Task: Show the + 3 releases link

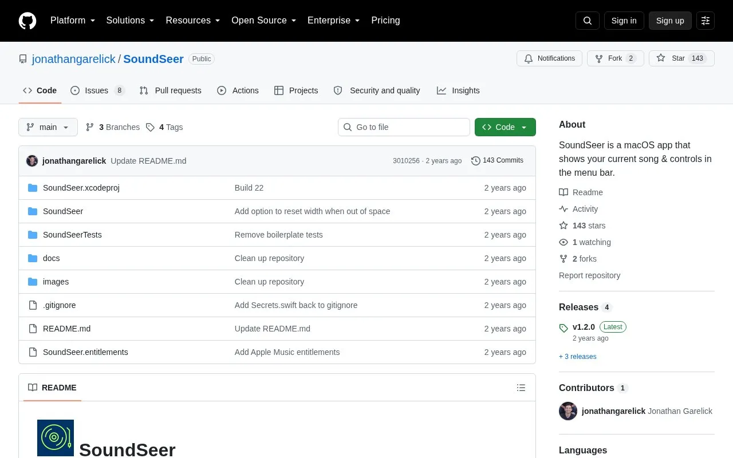Action: 577,357
